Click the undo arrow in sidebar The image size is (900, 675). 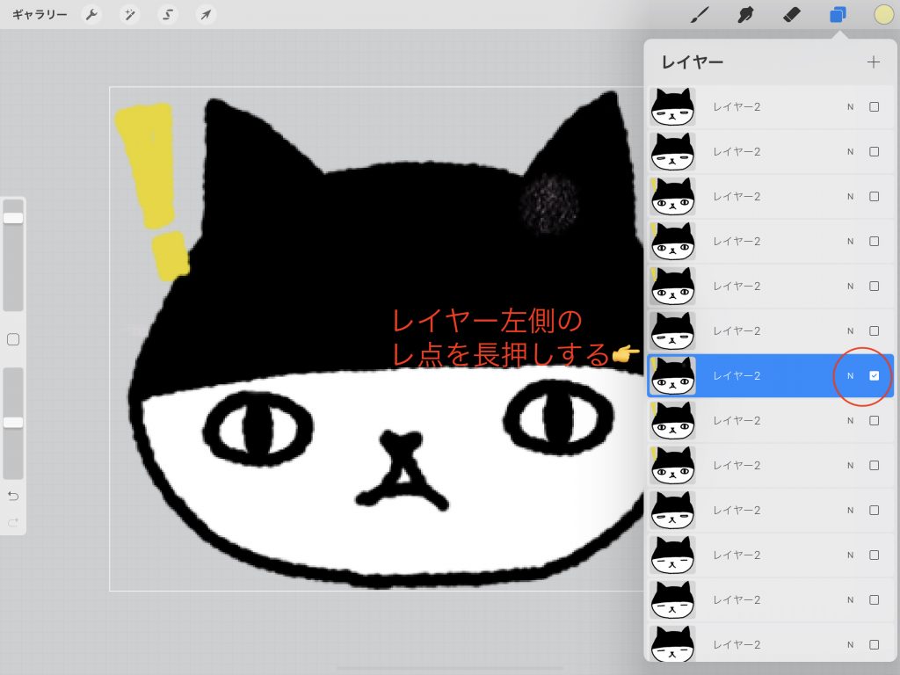click(x=13, y=496)
